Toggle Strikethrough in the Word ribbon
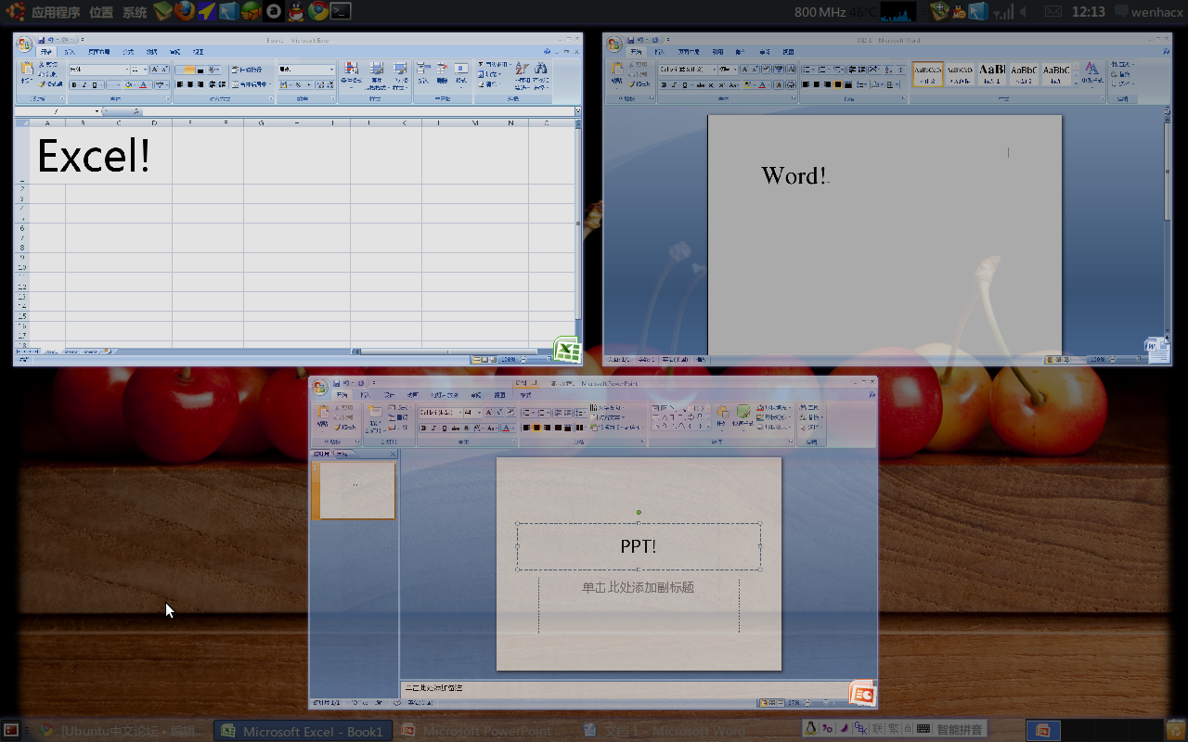This screenshot has height=742, width=1188. [701, 85]
